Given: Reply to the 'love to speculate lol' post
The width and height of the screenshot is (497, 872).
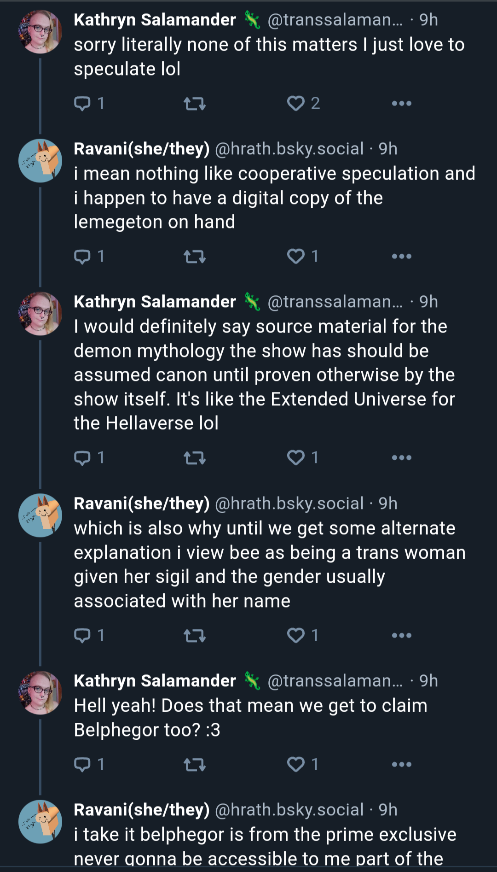Looking at the screenshot, I should (x=89, y=103).
